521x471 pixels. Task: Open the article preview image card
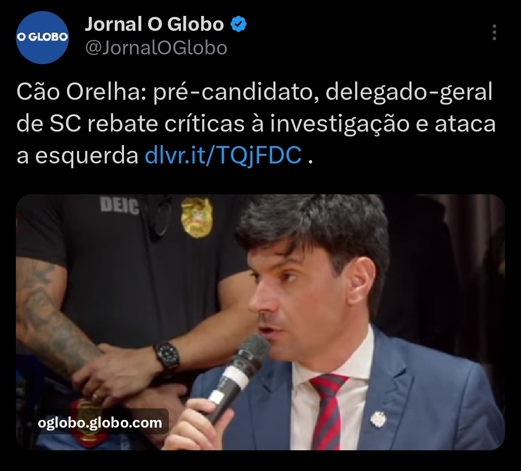point(260,322)
